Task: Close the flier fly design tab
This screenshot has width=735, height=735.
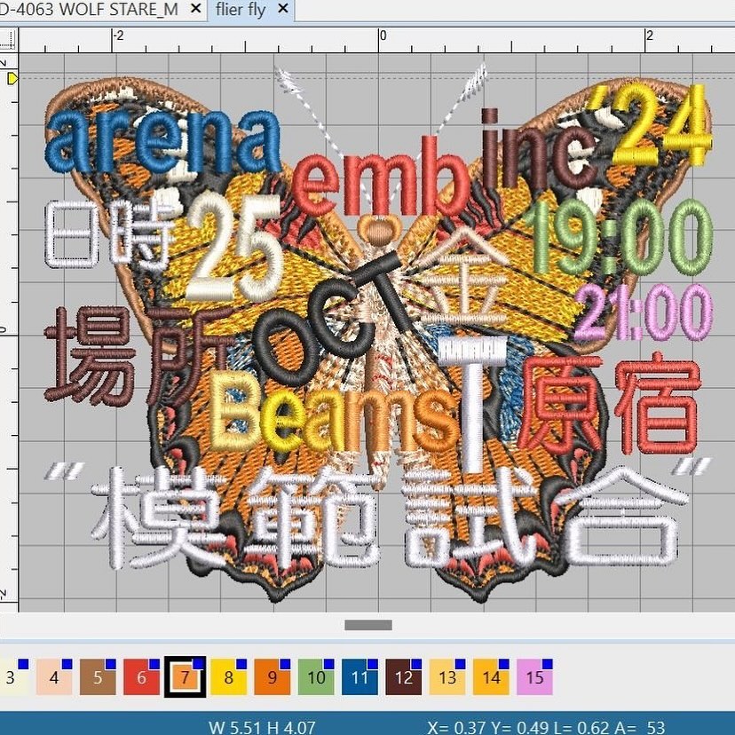Action: pyautogui.click(x=282, y=10)
